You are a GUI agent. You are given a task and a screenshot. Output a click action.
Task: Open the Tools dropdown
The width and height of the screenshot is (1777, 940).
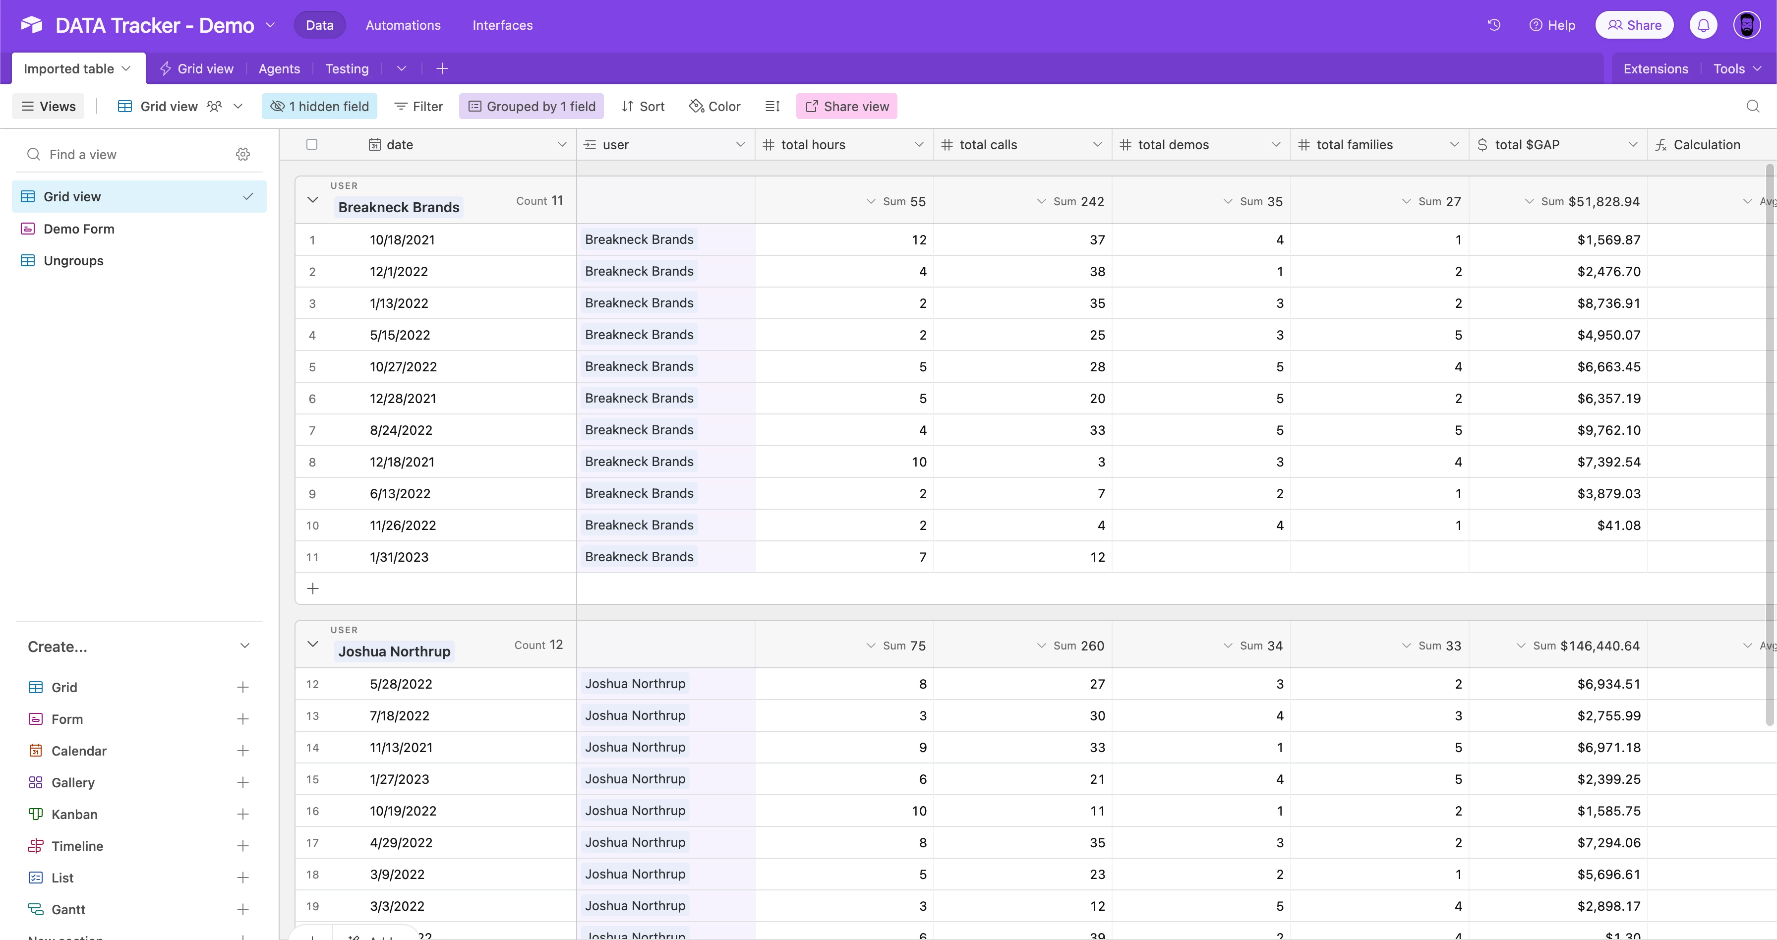[x=1737, y=68]
